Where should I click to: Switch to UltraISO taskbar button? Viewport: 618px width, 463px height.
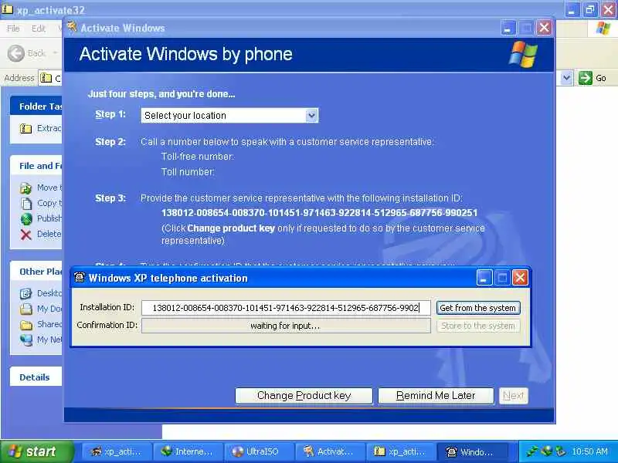[x=259, y=451]
